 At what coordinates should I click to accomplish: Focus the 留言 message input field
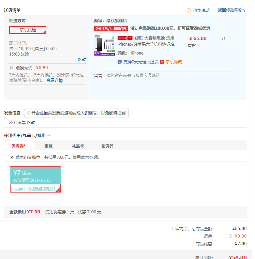[x=170, y=76]
